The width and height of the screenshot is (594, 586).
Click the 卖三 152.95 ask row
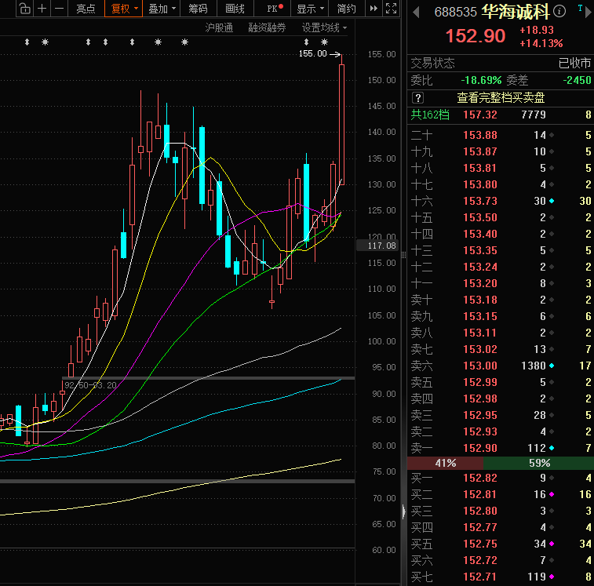coord(501,415)
